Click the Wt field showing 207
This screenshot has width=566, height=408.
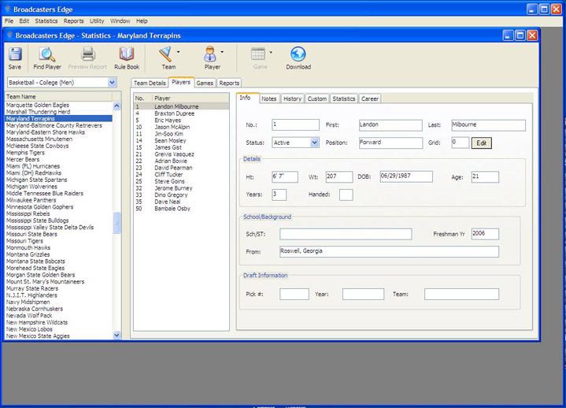tap(339, 177)
